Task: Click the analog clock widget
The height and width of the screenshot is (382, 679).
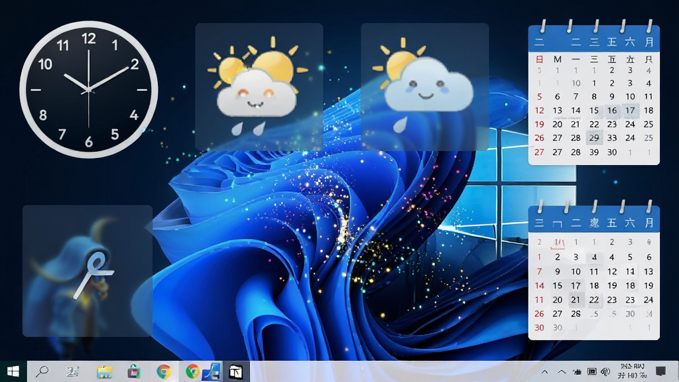Action: pos(89,90)
